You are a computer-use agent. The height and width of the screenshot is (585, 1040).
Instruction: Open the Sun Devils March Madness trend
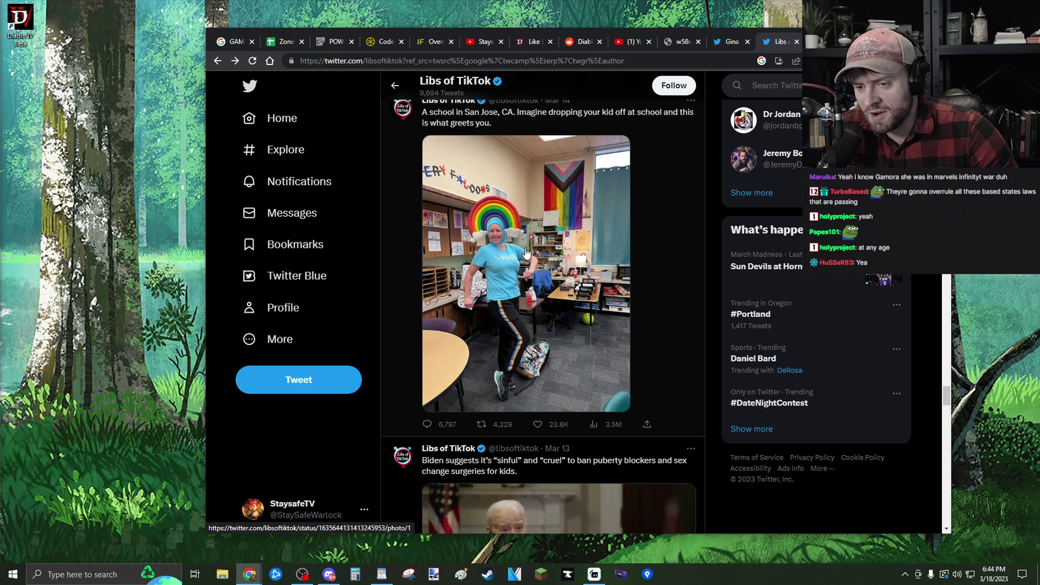tap(766, 266)
